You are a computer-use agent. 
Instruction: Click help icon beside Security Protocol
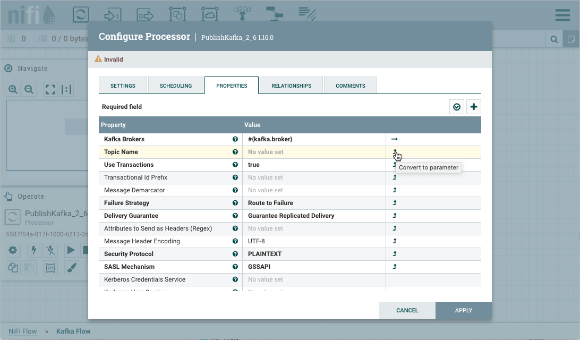click(235, 254)
